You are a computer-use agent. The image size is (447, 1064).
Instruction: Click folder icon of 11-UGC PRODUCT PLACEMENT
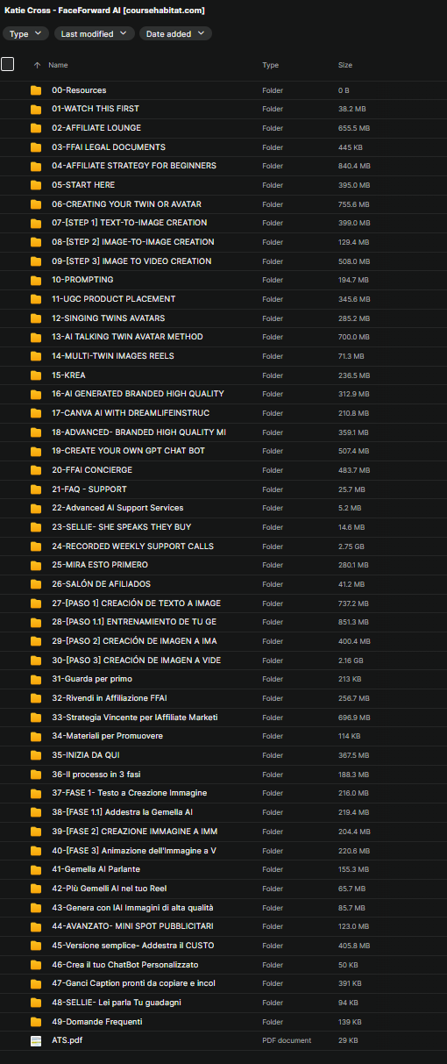click(36, 299)
